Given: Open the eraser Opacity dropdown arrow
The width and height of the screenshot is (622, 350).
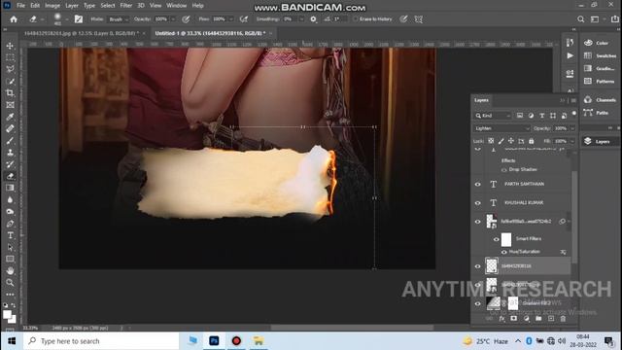Looking at the screenshot, I should click(x=173, y=19).
